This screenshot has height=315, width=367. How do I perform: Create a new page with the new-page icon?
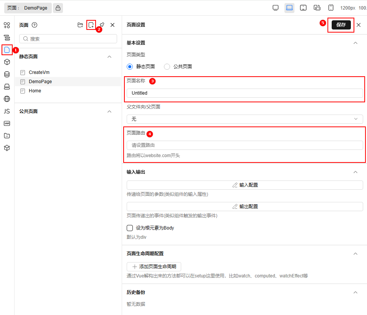pos(91,25)
